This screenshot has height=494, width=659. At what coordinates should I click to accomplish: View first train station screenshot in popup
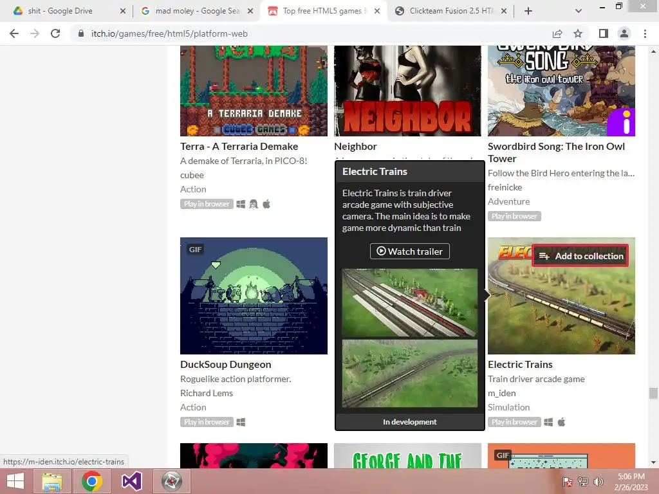(x=410, y=303)
